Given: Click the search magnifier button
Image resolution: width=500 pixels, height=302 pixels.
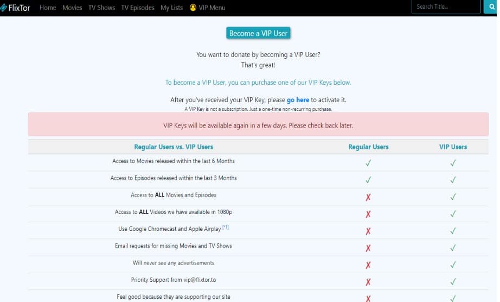Looking at the screenshot, I should [x=491, y=7].
